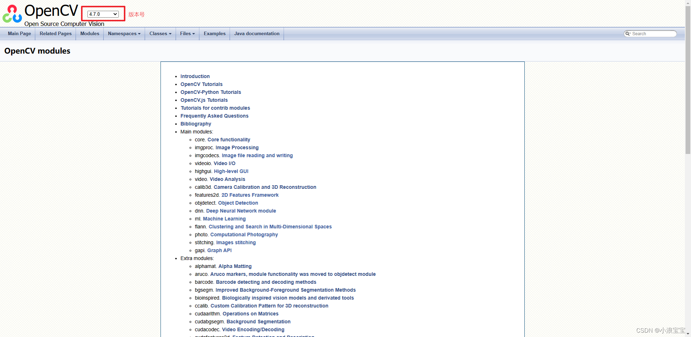Screen dimensions: 691x337
Task: Expand the Classes menu
Action: [x=161, y=34]
